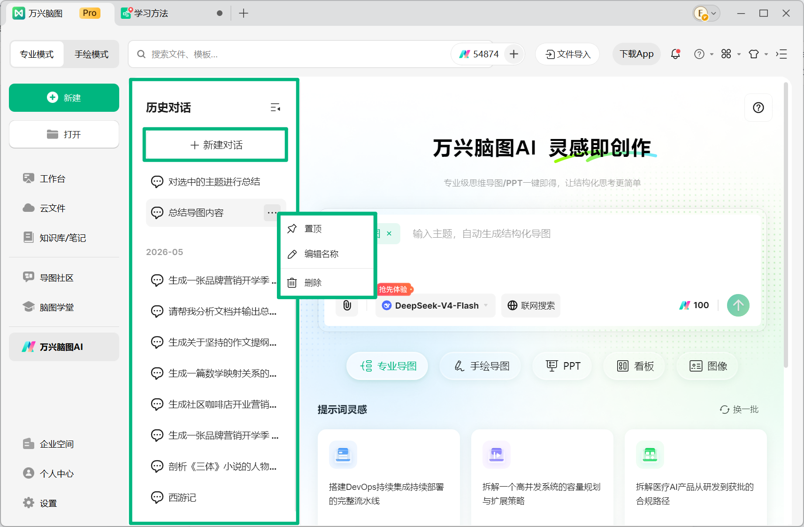Open 脑图学堂 in sidebar

pyautogui.click(x=64, y=307)
